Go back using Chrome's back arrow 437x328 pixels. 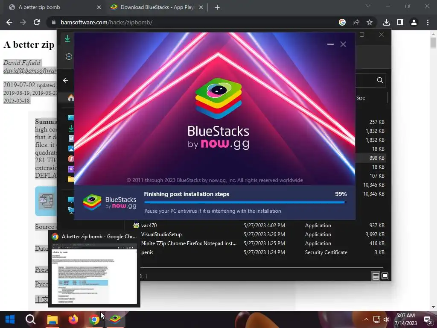[9, 22]
